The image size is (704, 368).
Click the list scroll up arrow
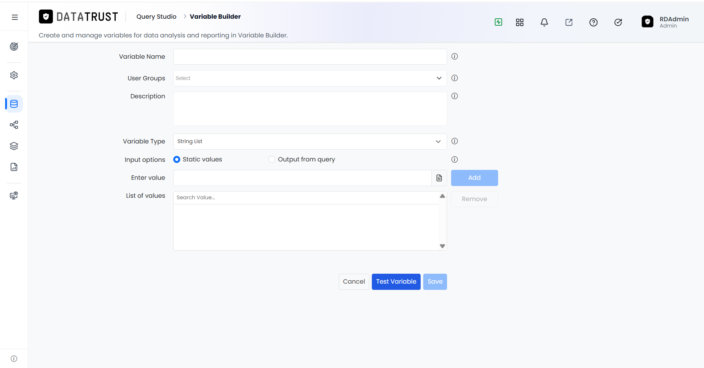442,196
